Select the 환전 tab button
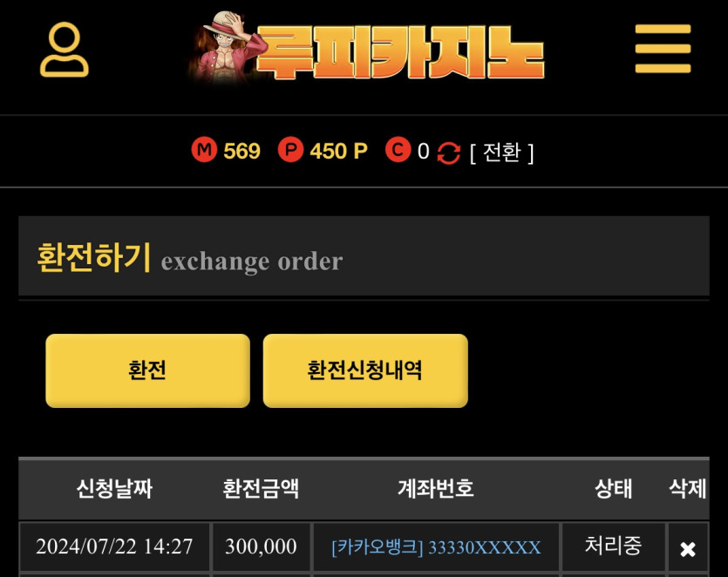The width and height of the screenshot is (728, 577). point(147,370)
